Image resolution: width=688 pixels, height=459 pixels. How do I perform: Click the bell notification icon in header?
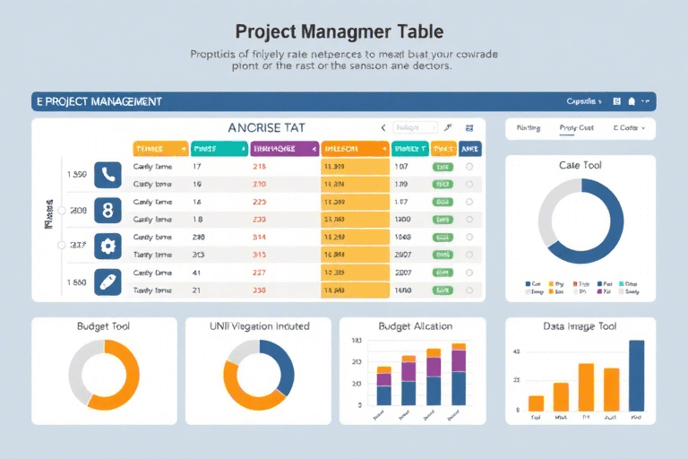coord(632,101)
